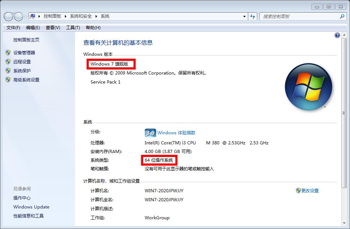Click the Windows 7 旗舰版 text
350x229 pixels.
pyautogui.click(x=109, y=64)
